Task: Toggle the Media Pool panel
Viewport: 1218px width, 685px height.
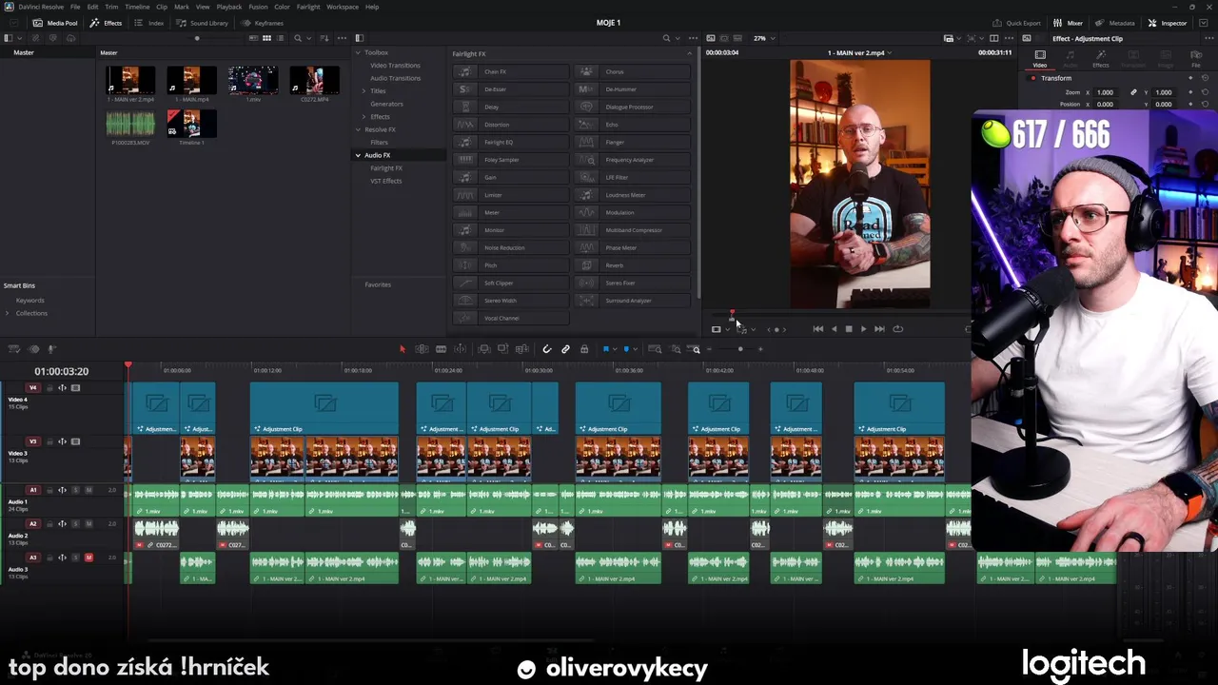Action: tap(55, 23)
